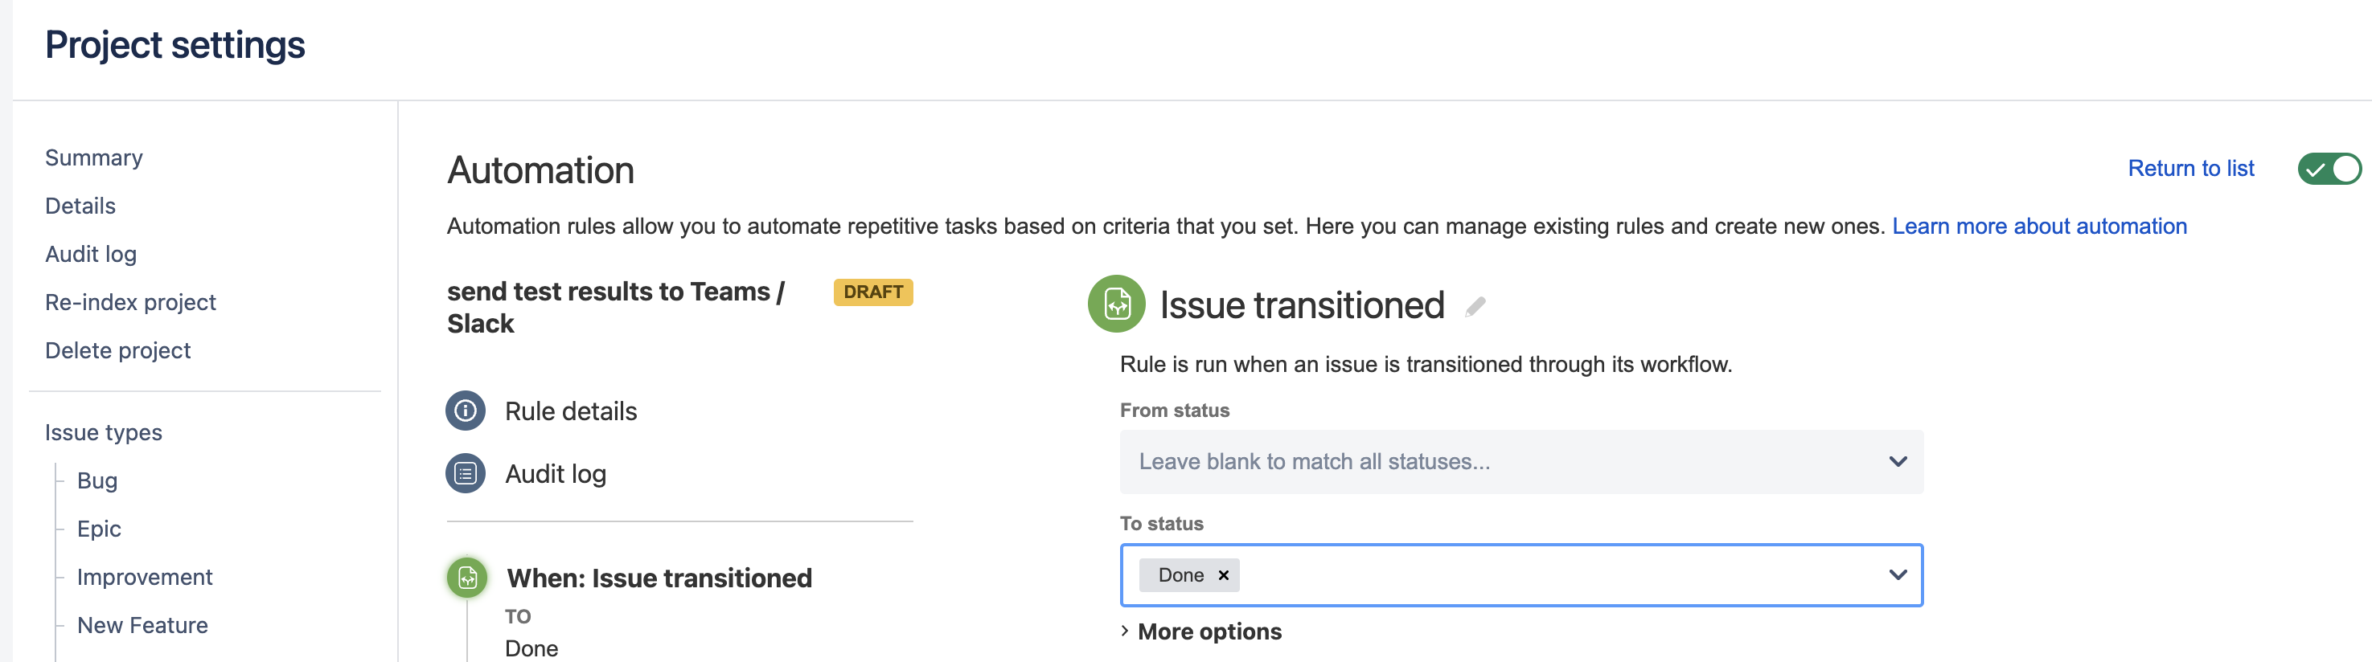Viewport: 2372px width, 662px height.
Task: Select Bug issue type
Action: [96, 481]
